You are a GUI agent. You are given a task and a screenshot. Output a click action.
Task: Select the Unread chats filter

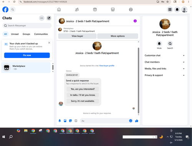point(15,34)
